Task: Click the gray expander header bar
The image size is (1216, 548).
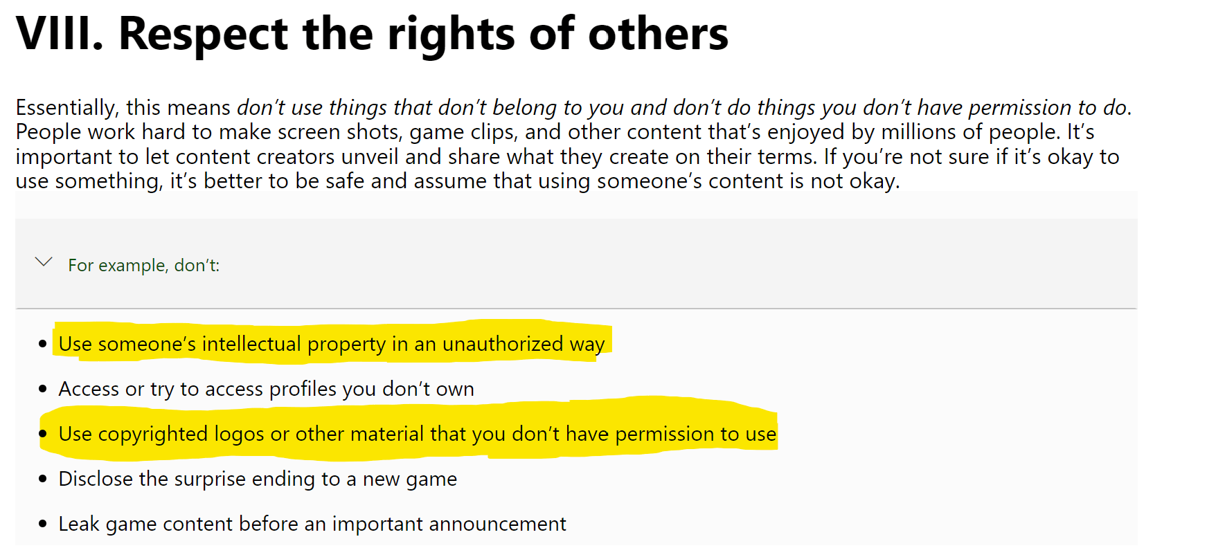Action: (576, 264)
